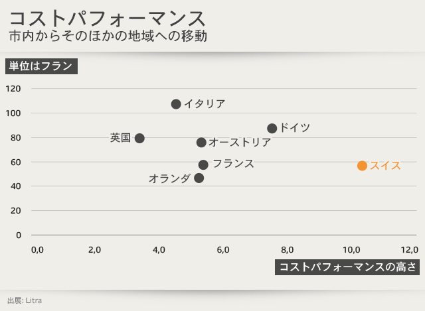This screenshot has height=311, width=425.
Task: Click the イタリア data point dot
Action: click(176, 104)
